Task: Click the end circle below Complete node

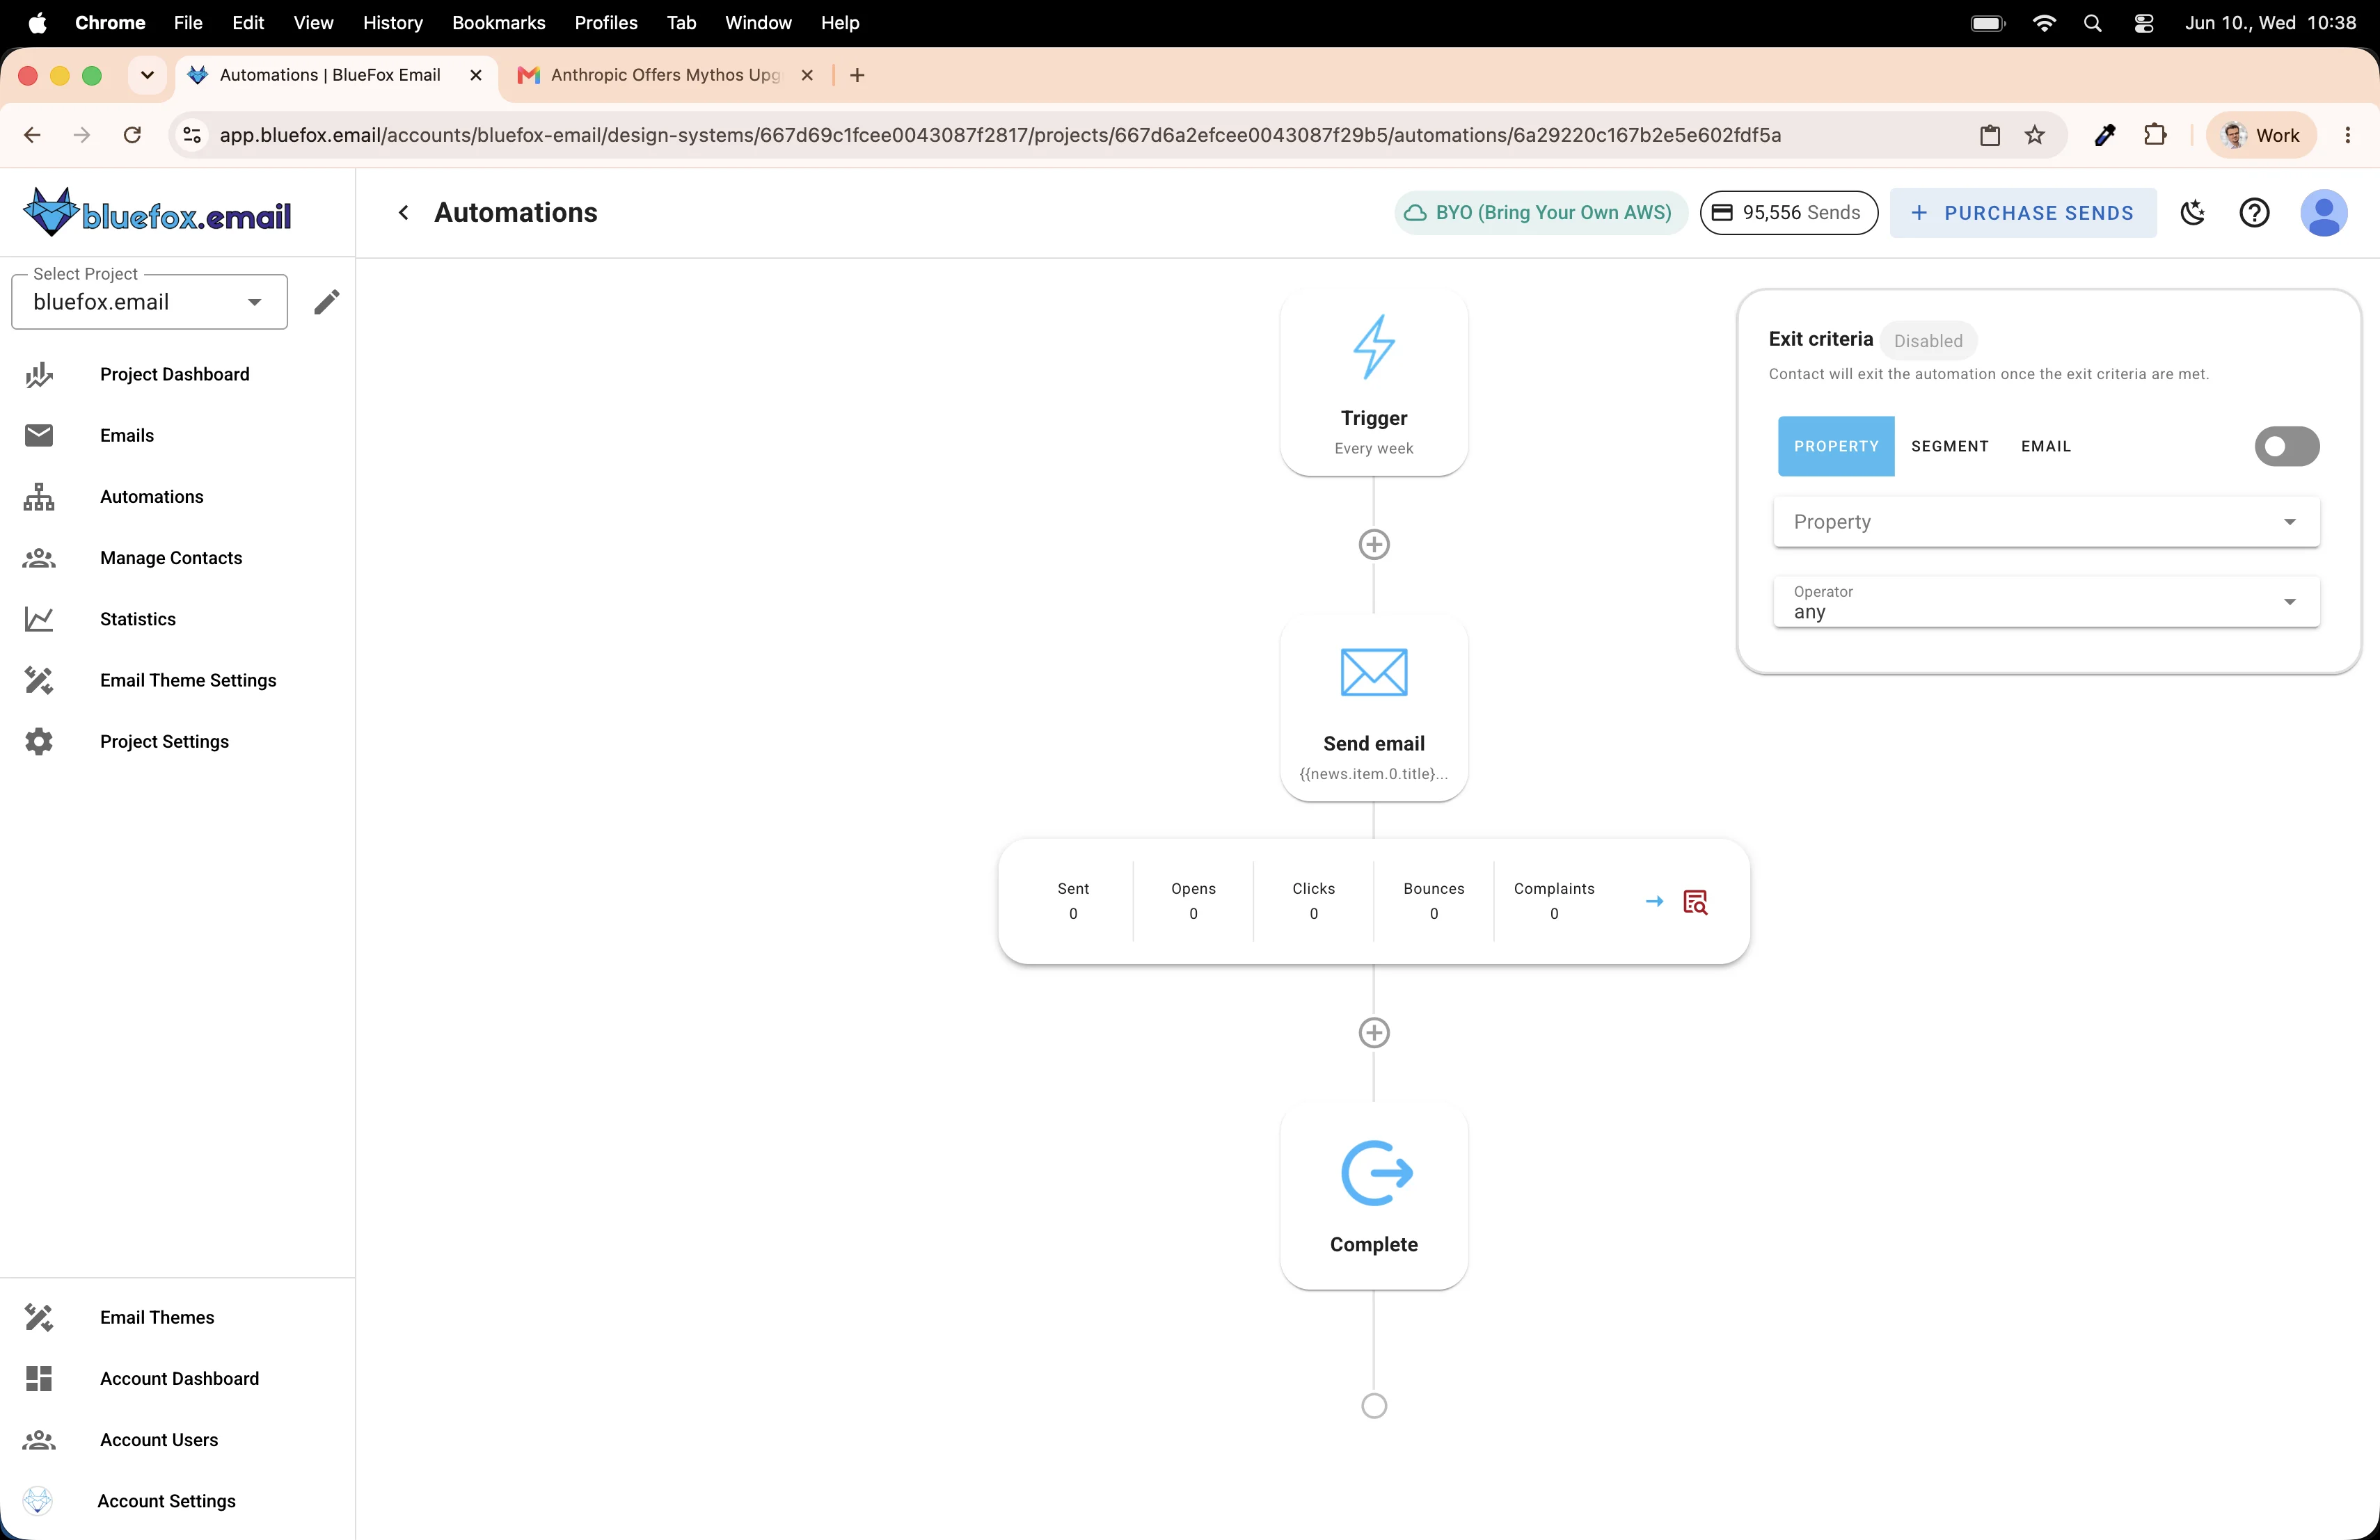Action: coord(1374,1406)
